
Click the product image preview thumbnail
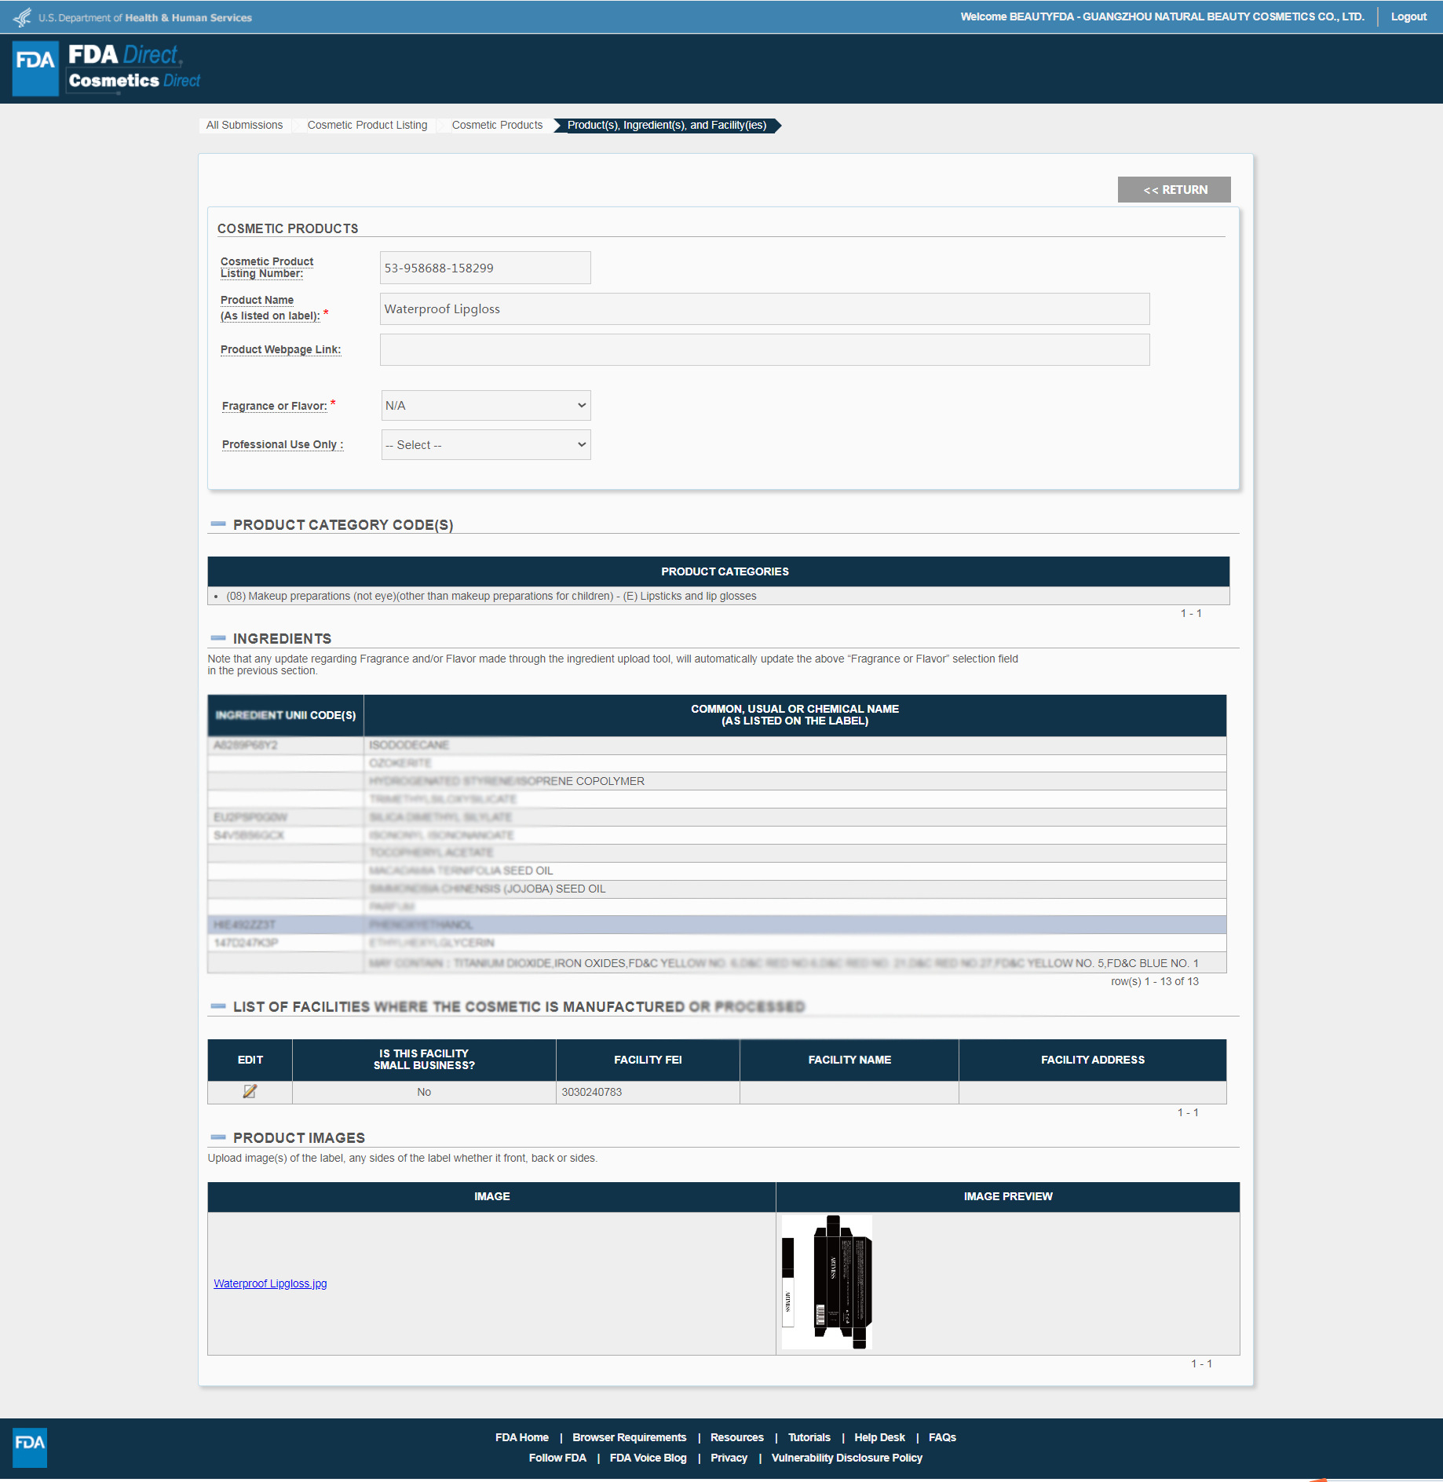pyautogui.click(x=827, y=1283)
